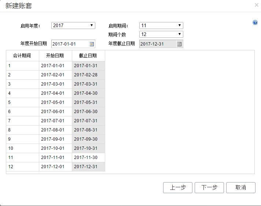Select start date cell 2017-03-01

(55, 84)
